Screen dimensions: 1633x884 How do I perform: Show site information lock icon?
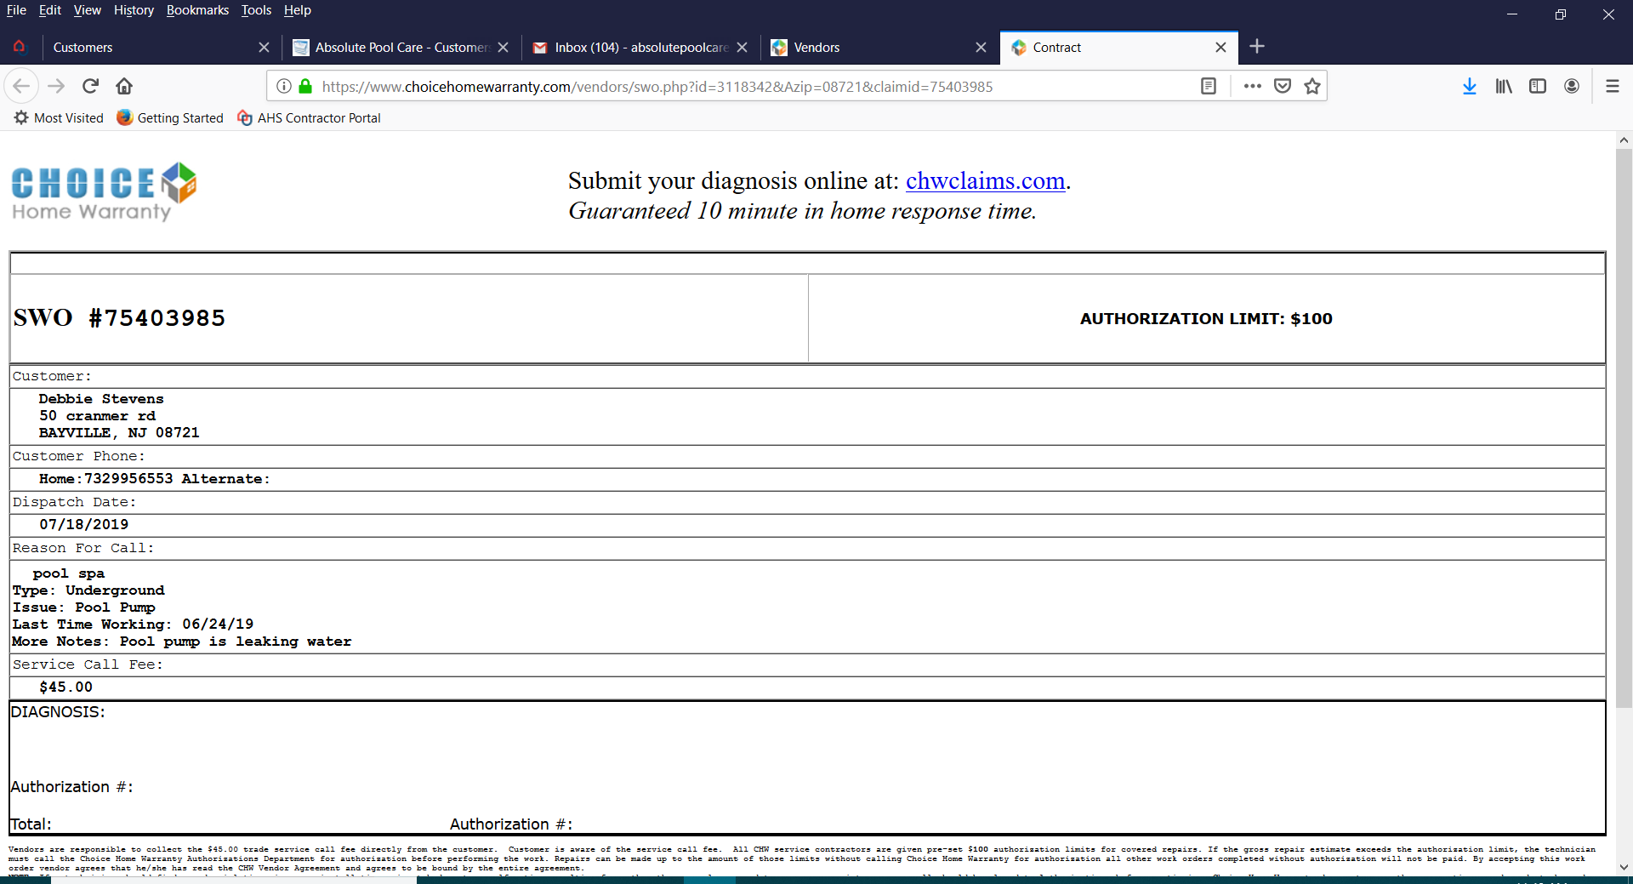point(305,86)
